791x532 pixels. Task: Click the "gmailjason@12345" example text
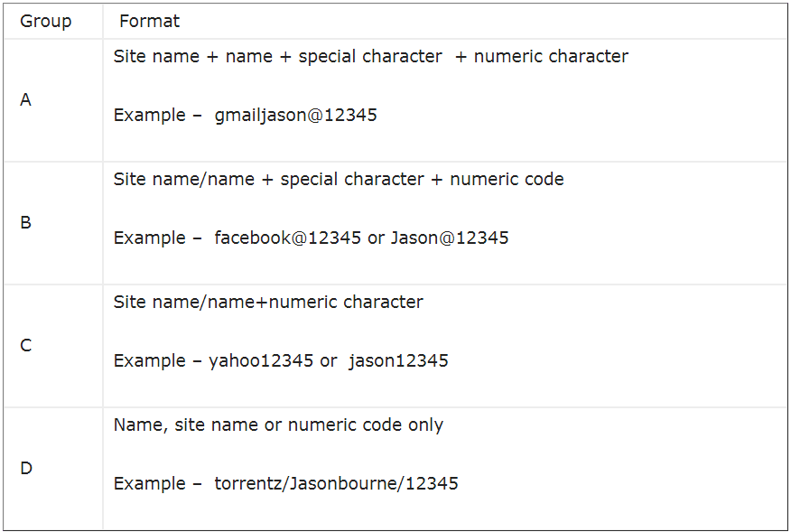(295, 116)
